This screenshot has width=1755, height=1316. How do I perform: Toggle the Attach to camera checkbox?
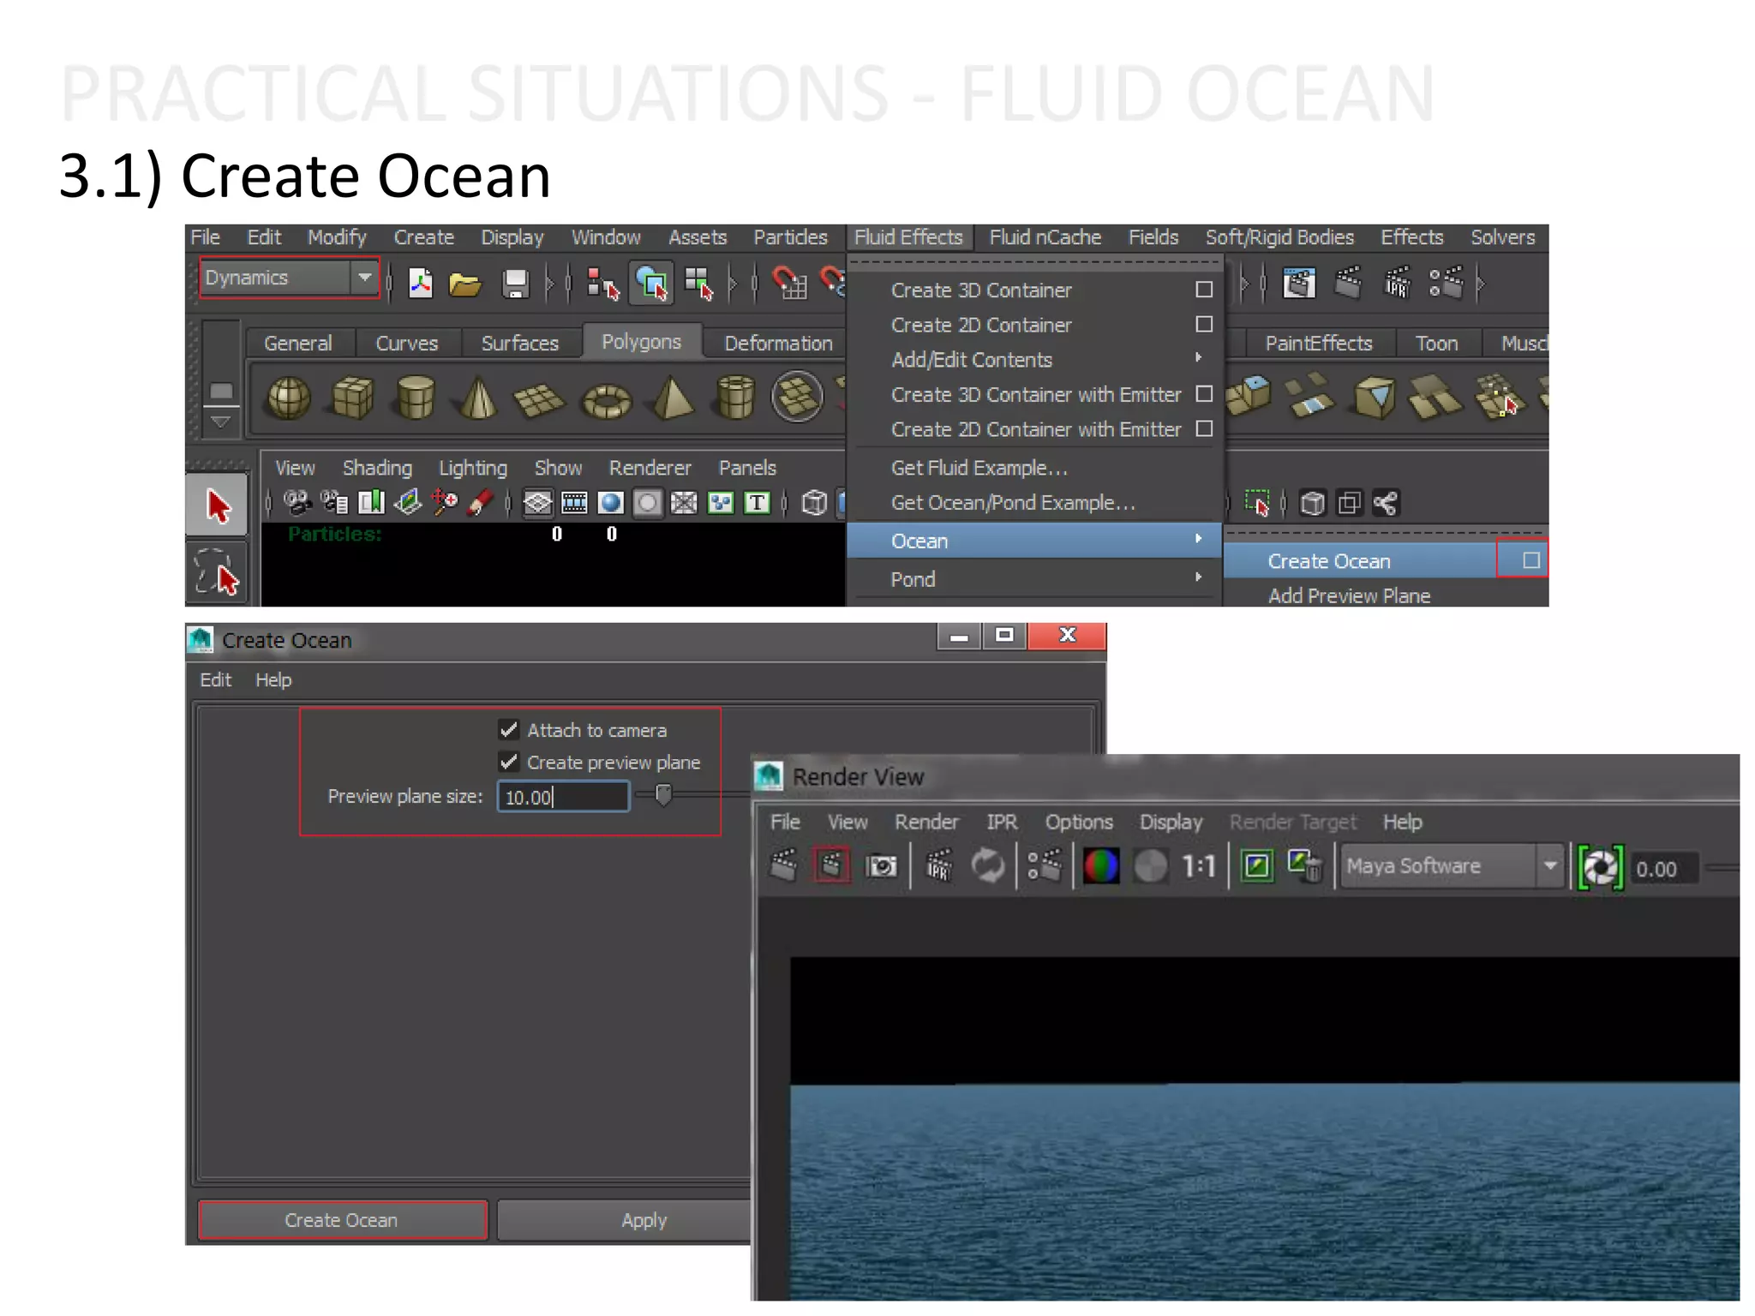pos(509,729)
